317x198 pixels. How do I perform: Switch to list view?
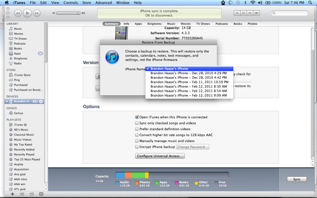tap(237, 13)
